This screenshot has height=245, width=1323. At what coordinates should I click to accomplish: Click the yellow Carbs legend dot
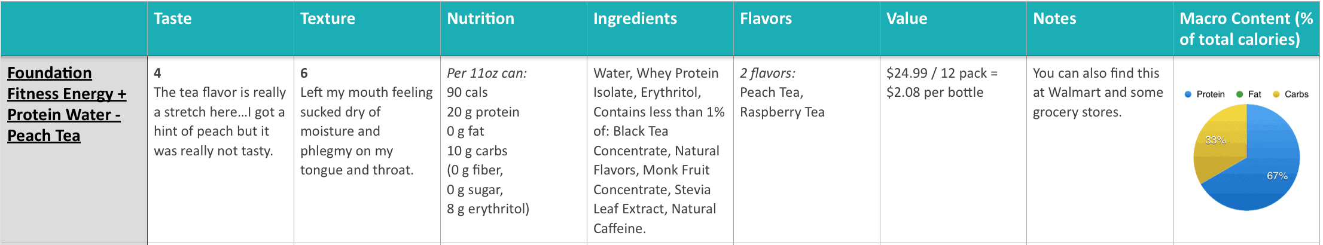click(x=1276, y=94)
